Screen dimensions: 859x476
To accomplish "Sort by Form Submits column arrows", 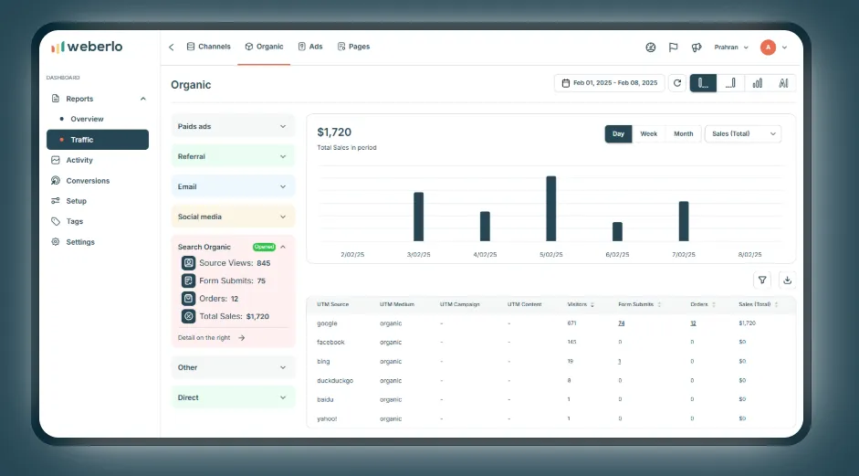I will (659, 304).
